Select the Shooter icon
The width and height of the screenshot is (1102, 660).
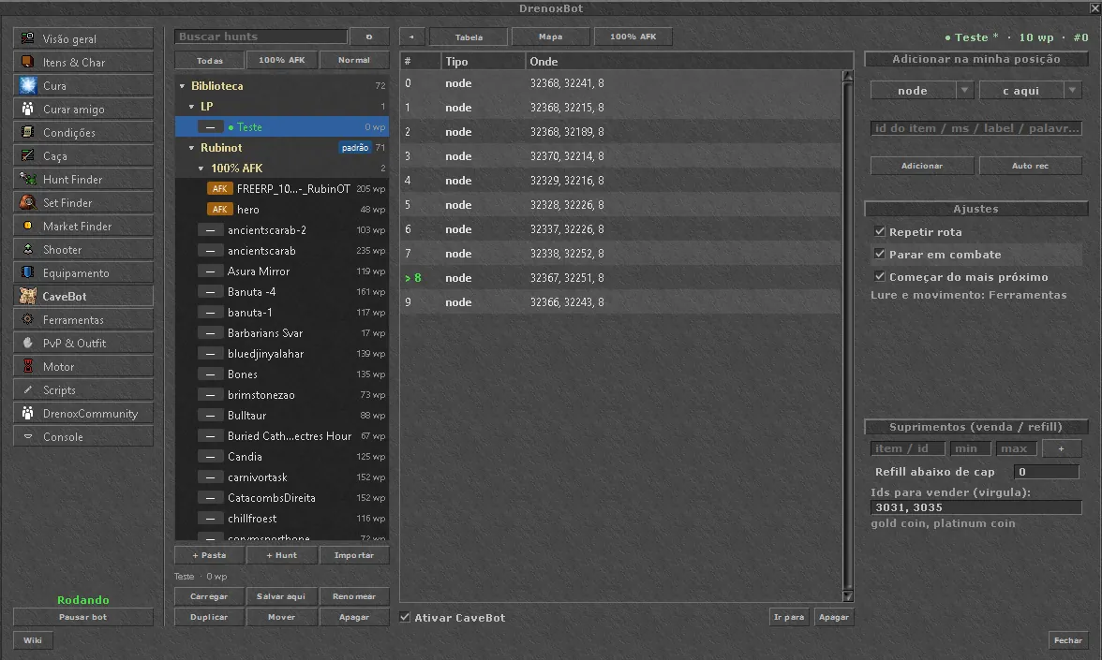(x=27, y=249)
